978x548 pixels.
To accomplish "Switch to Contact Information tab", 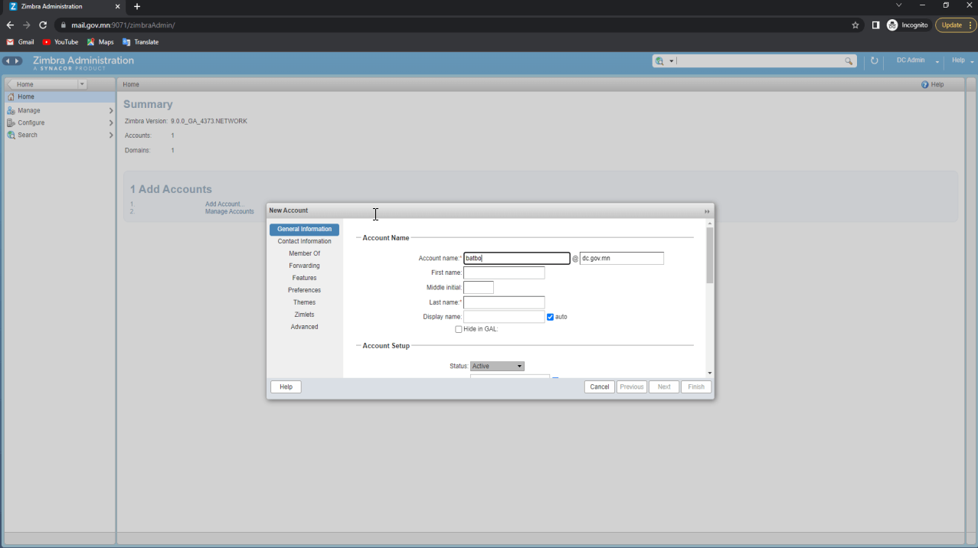I will point(304,242).
